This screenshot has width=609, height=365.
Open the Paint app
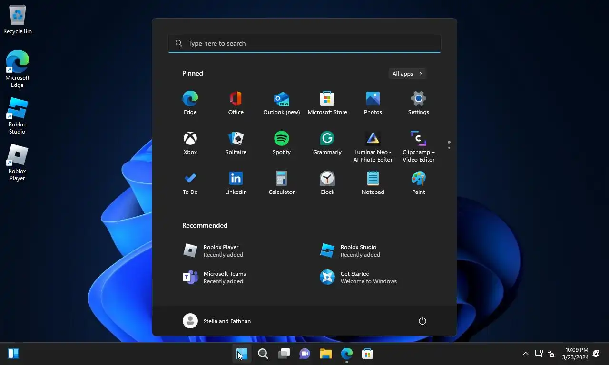(418, 183)
